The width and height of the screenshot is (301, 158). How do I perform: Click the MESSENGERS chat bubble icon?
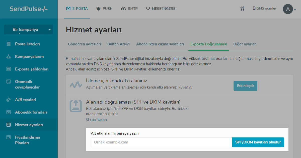[148, 9]
